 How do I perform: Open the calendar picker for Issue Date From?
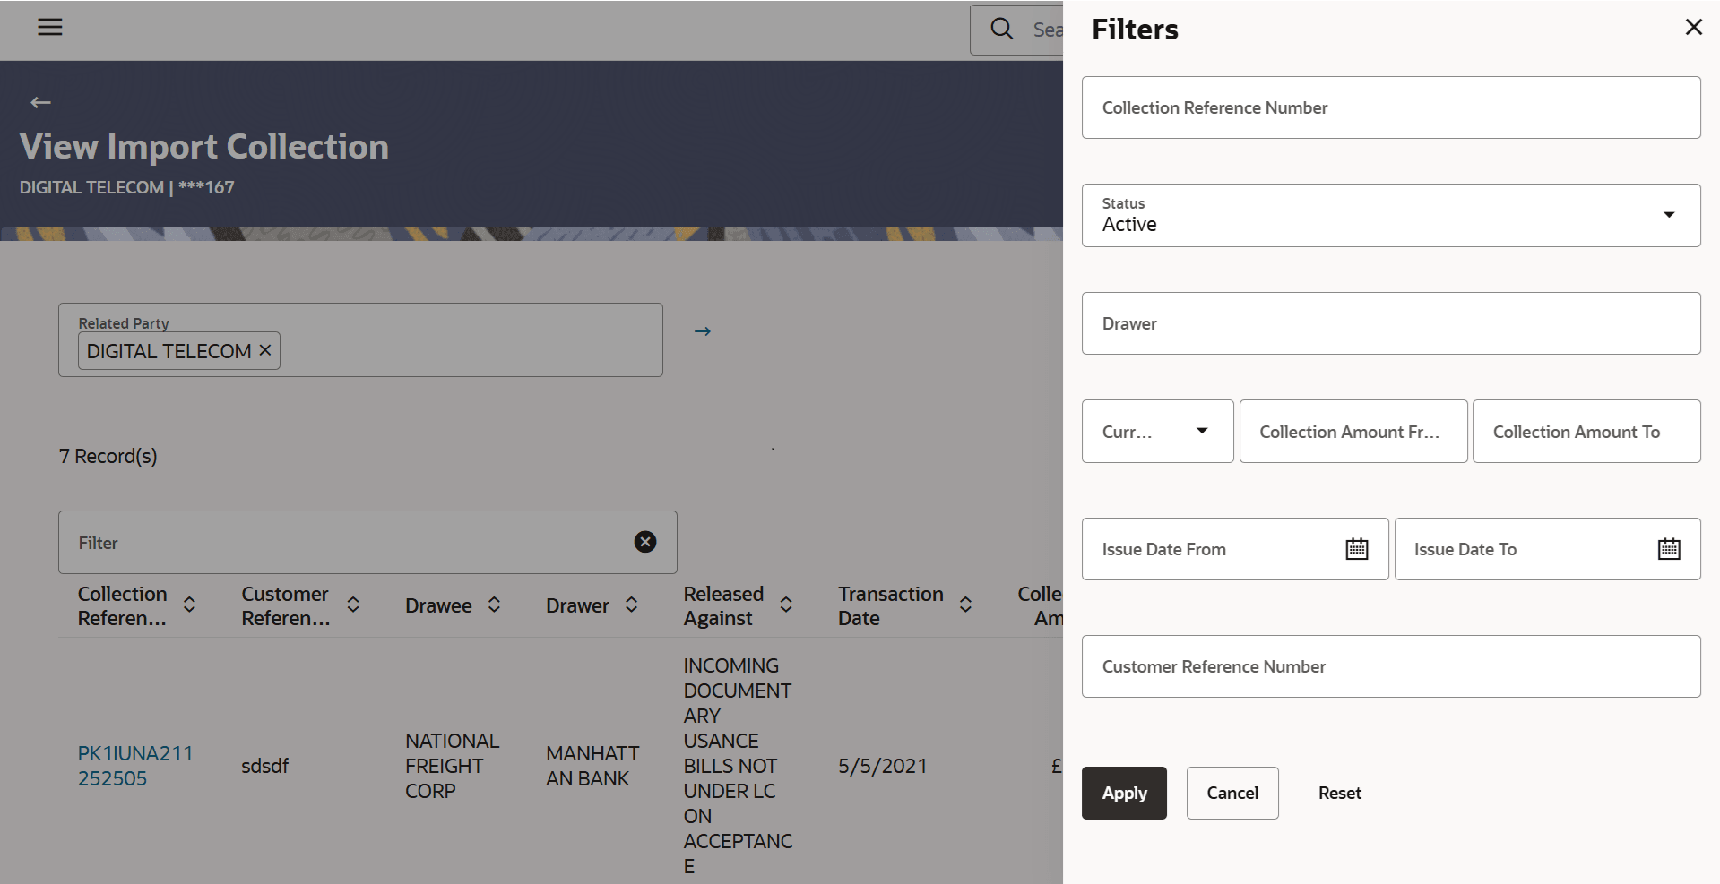pyautogui.click(x=1356, y=548)
